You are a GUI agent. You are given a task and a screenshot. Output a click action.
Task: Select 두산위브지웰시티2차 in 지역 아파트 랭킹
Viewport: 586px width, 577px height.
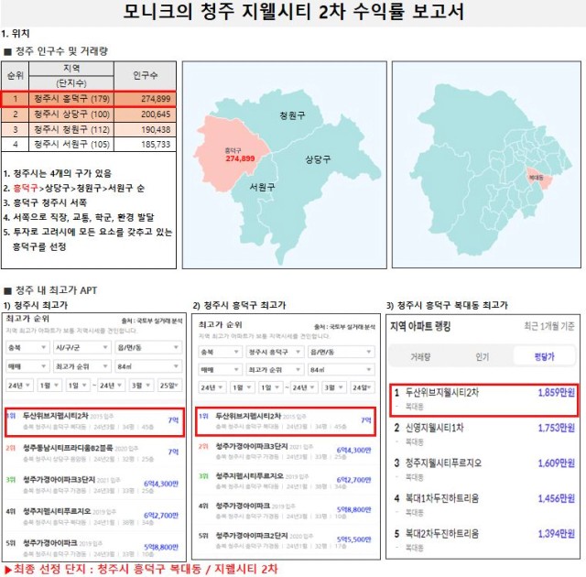click(x=483, y=399)
